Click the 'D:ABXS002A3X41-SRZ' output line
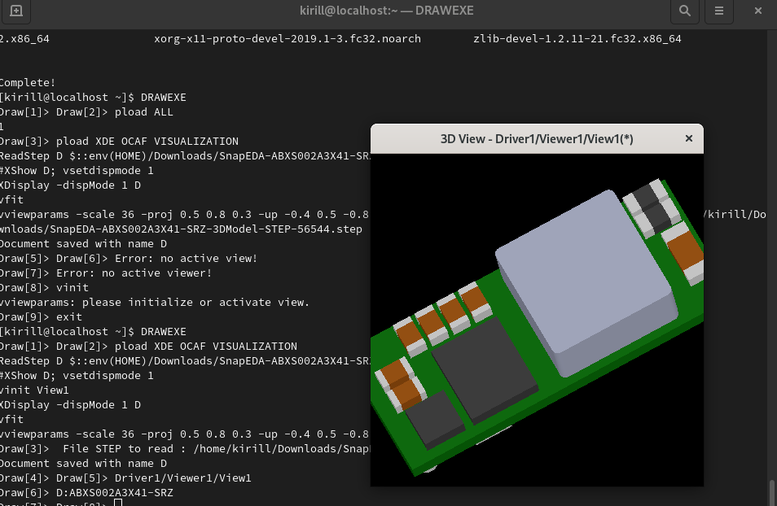777x506 pixels. [x=86, y=492]
